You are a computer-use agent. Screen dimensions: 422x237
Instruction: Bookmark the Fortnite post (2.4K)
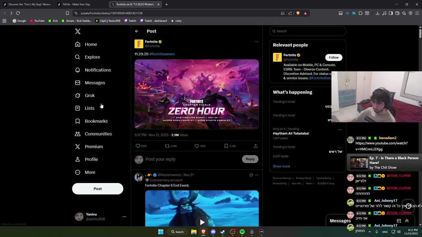(x=229, y=146)
